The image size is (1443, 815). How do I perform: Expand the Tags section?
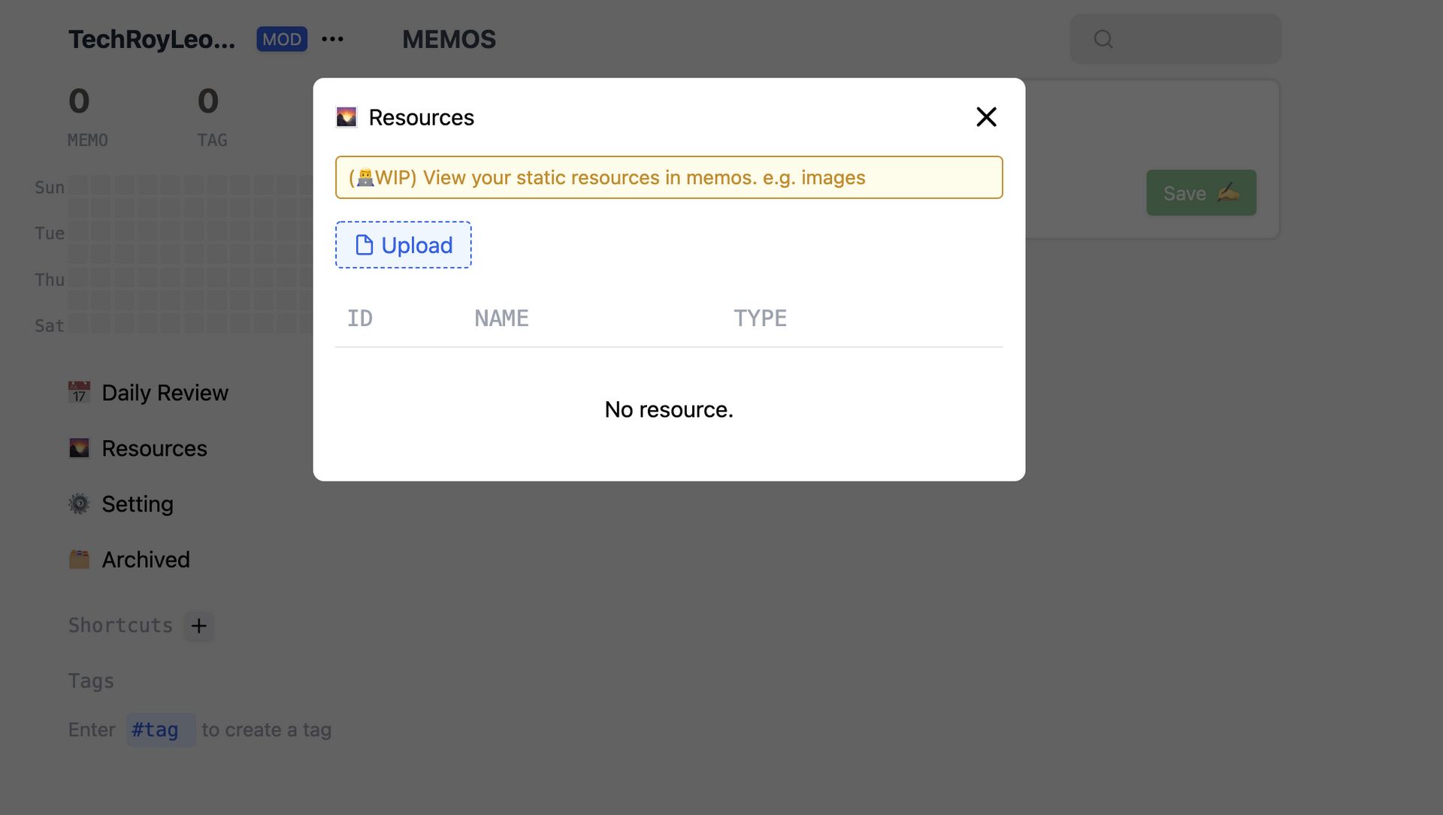[x=91, y=681]
